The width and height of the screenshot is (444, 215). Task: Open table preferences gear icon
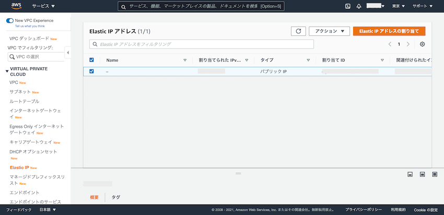tap(422, 44)
